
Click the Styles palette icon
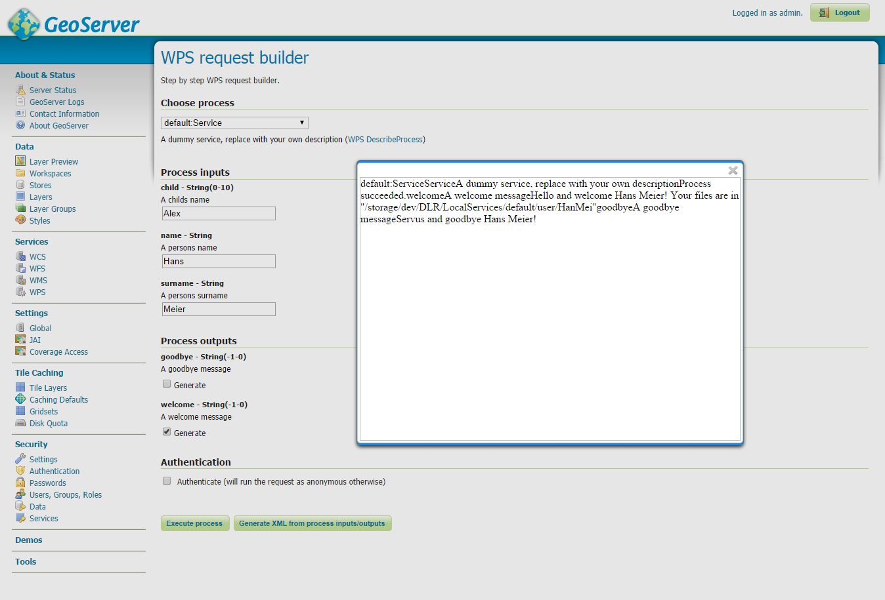coord(20,220)
